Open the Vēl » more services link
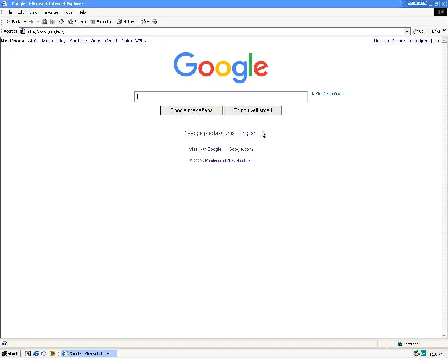 141,41
